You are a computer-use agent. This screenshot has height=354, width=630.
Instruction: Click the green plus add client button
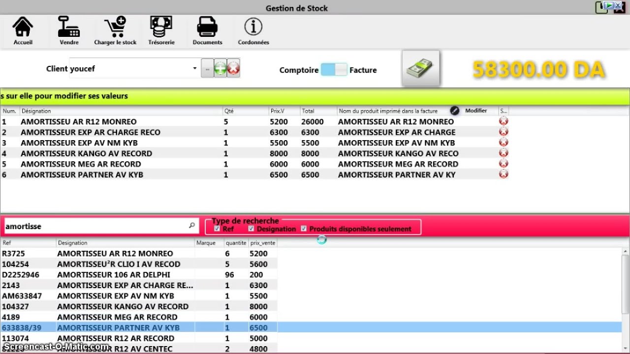pyautogui.click(x=220, y=69)
